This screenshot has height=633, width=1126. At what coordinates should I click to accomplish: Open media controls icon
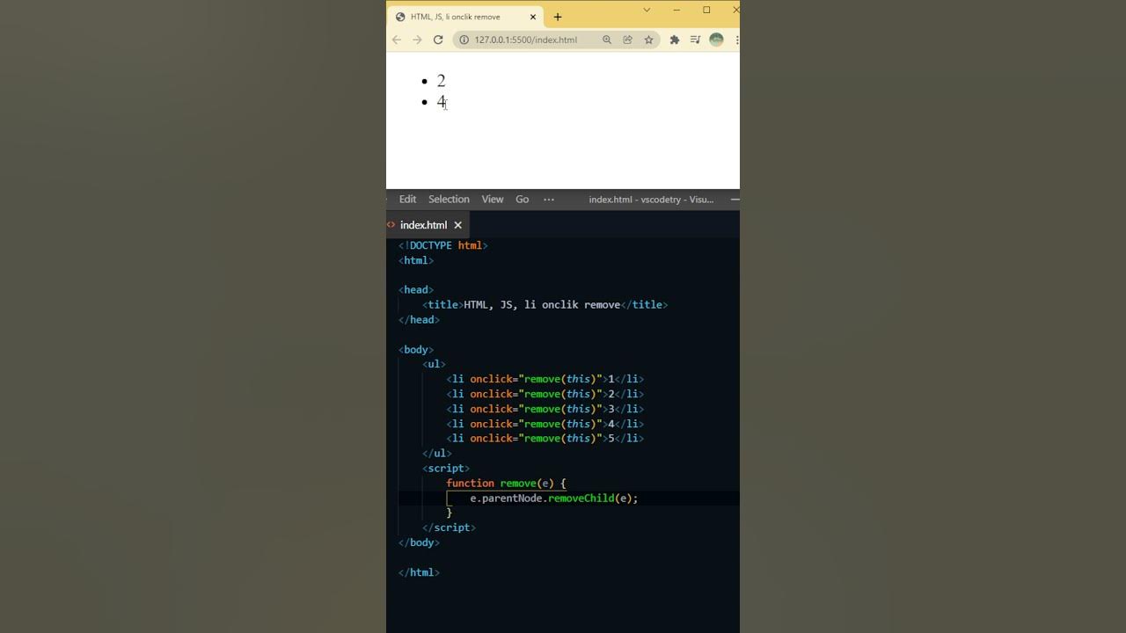(x=695, y=40)
